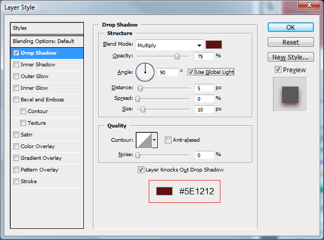This screenshot has height=240, width=324.
Task: Close the Layer Style dialog
Action: point(309,5)
